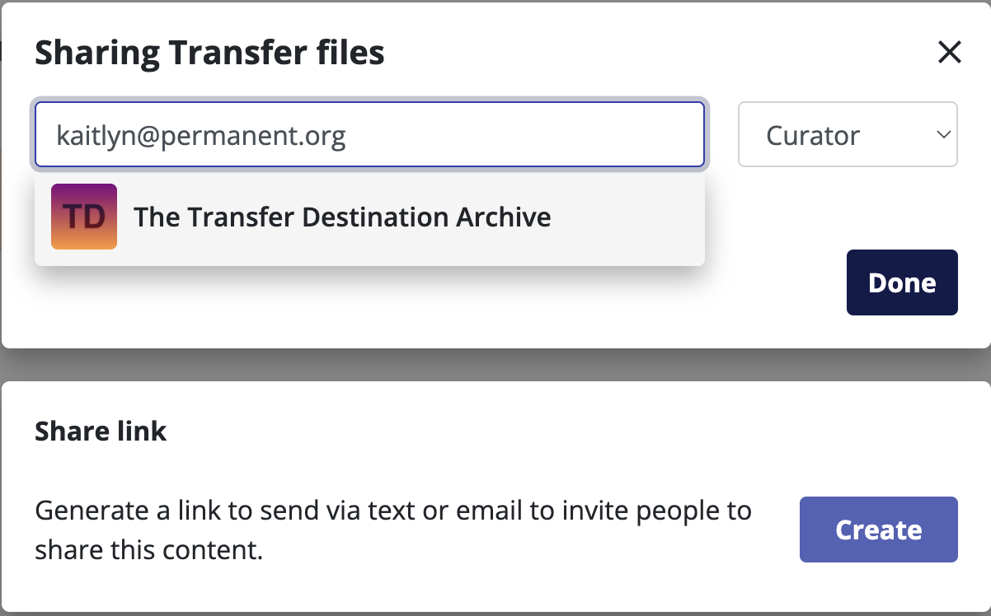
Task: Click the share link description text
Action: click(x=392, y=530)
